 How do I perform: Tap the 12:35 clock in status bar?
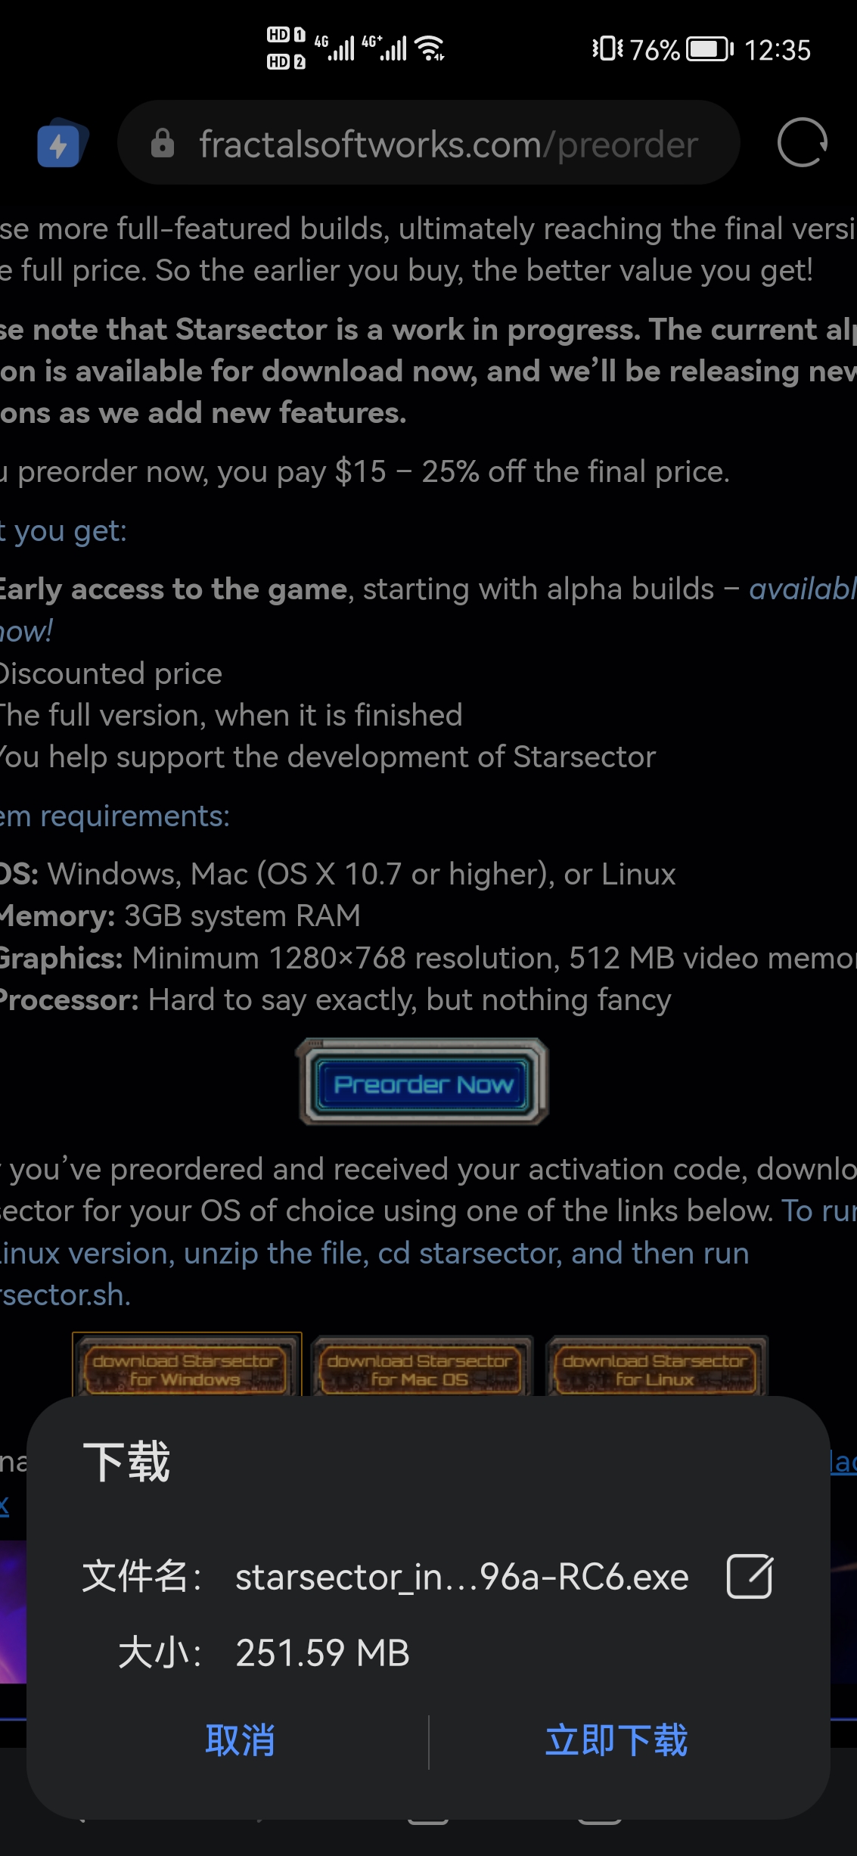[777, 50]
